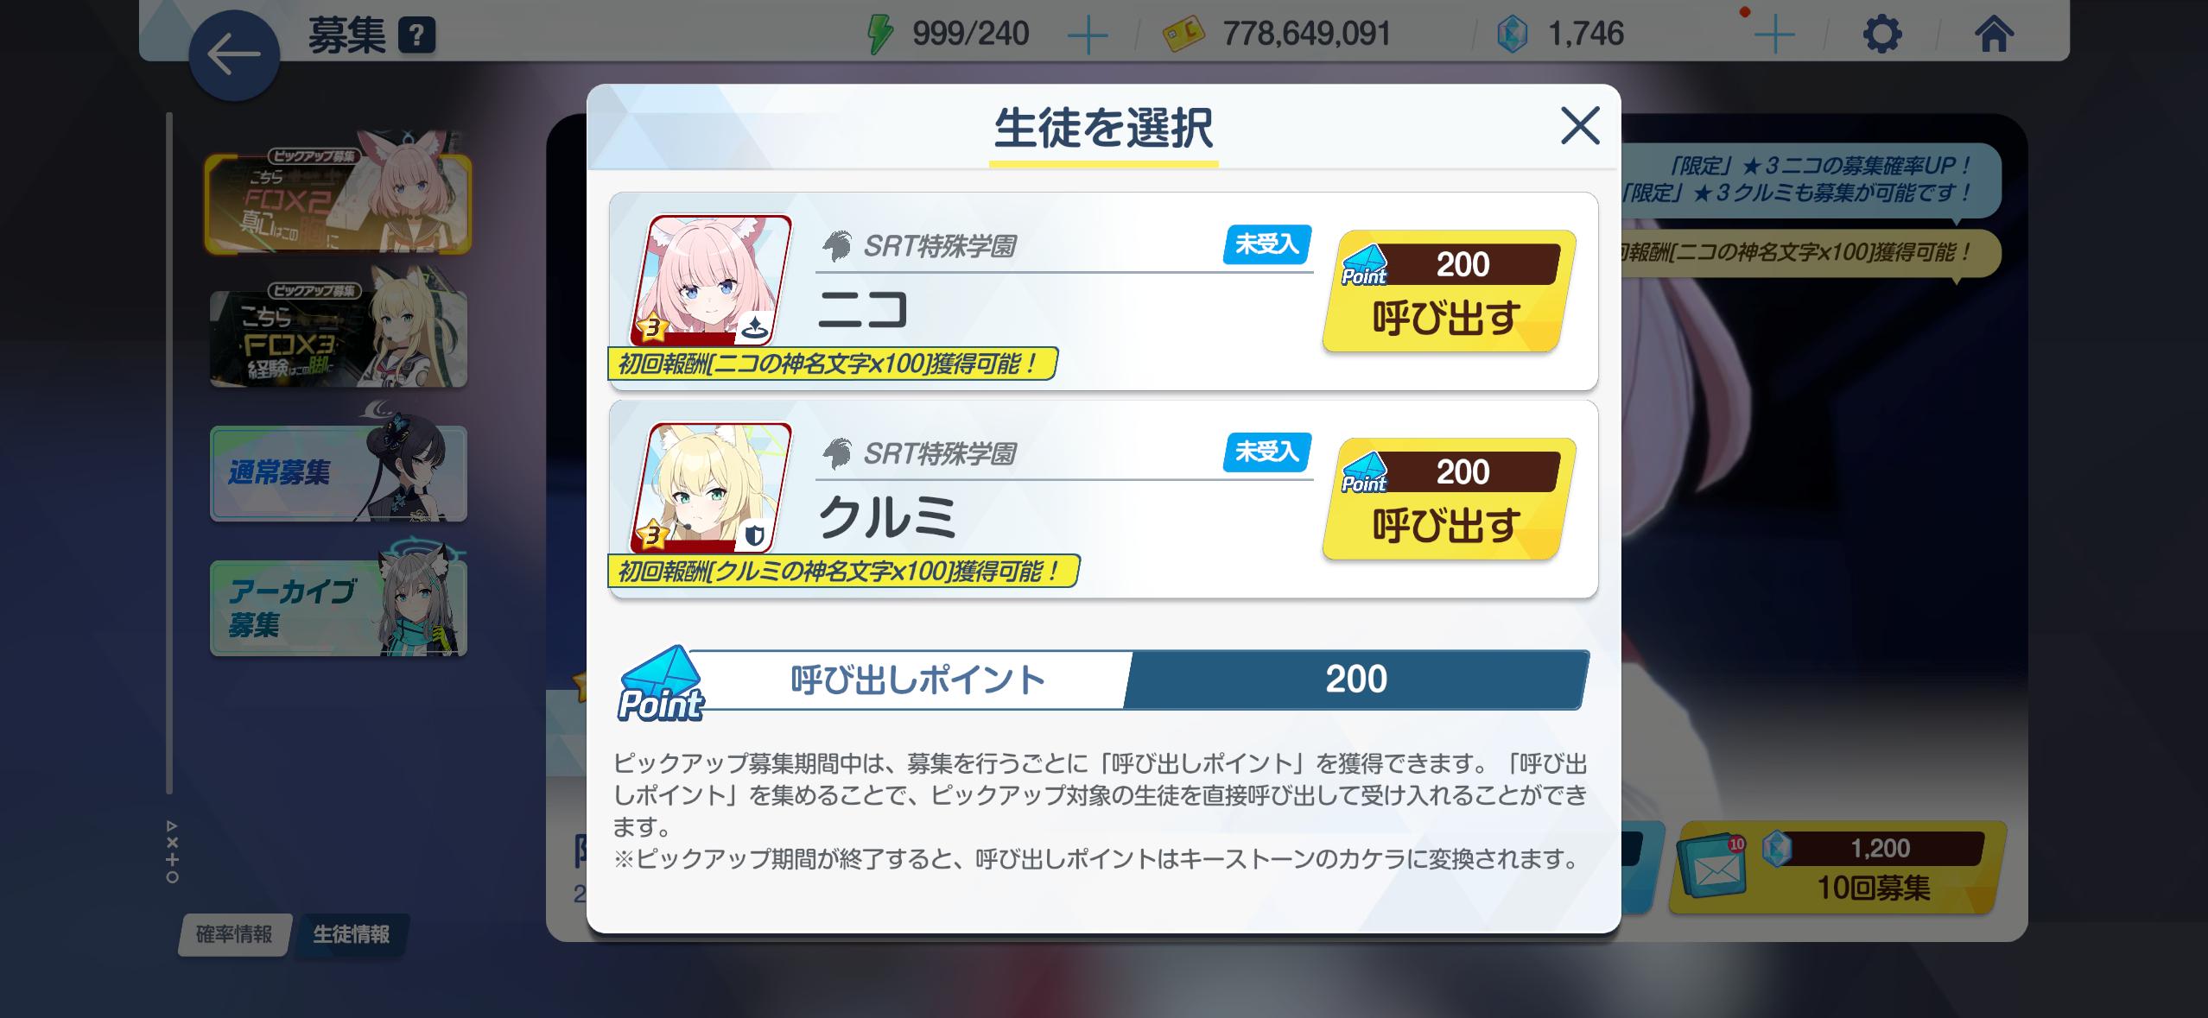
Task: Add pyroxene with the gem plus icon
Action: click(x=1774, y=36)
